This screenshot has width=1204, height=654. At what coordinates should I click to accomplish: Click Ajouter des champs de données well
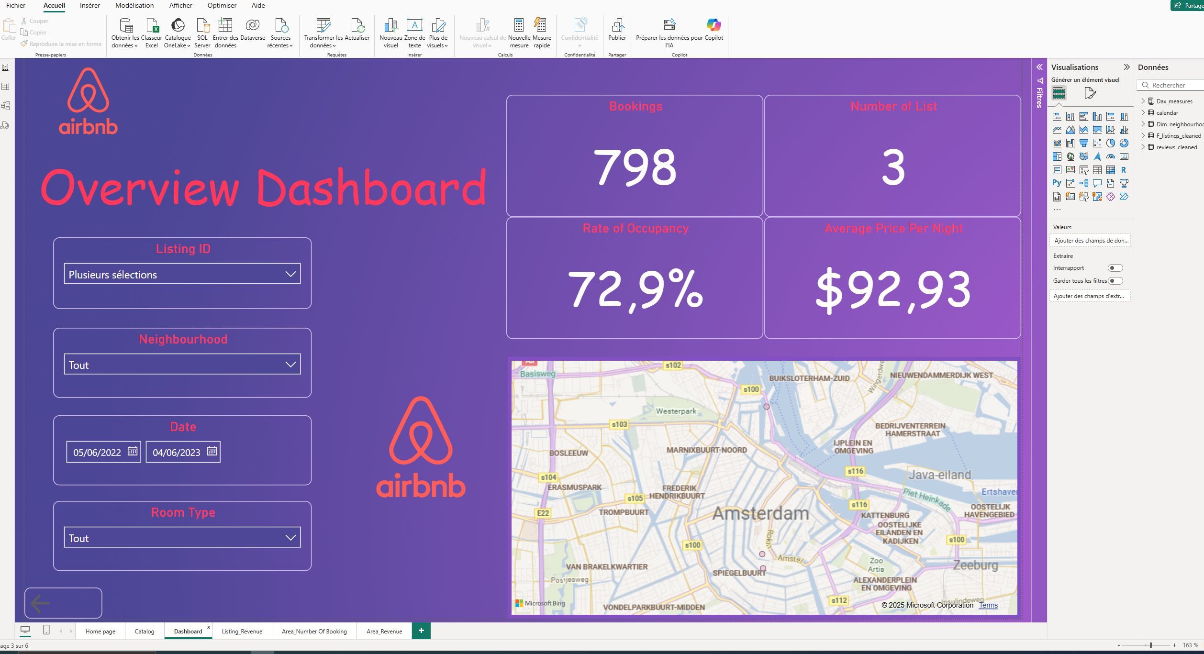click(x=1090, y=240)
